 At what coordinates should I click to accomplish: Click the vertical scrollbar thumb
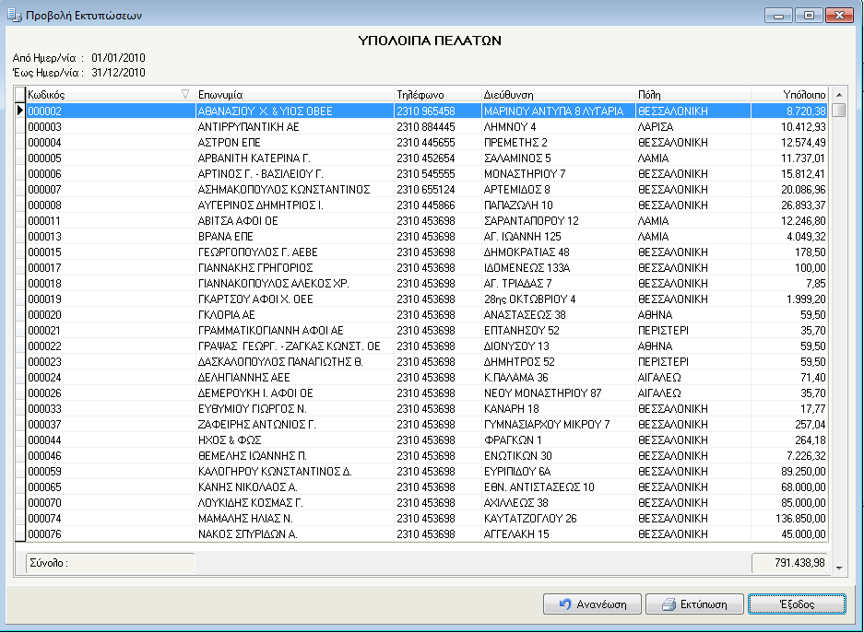[839, 110]
